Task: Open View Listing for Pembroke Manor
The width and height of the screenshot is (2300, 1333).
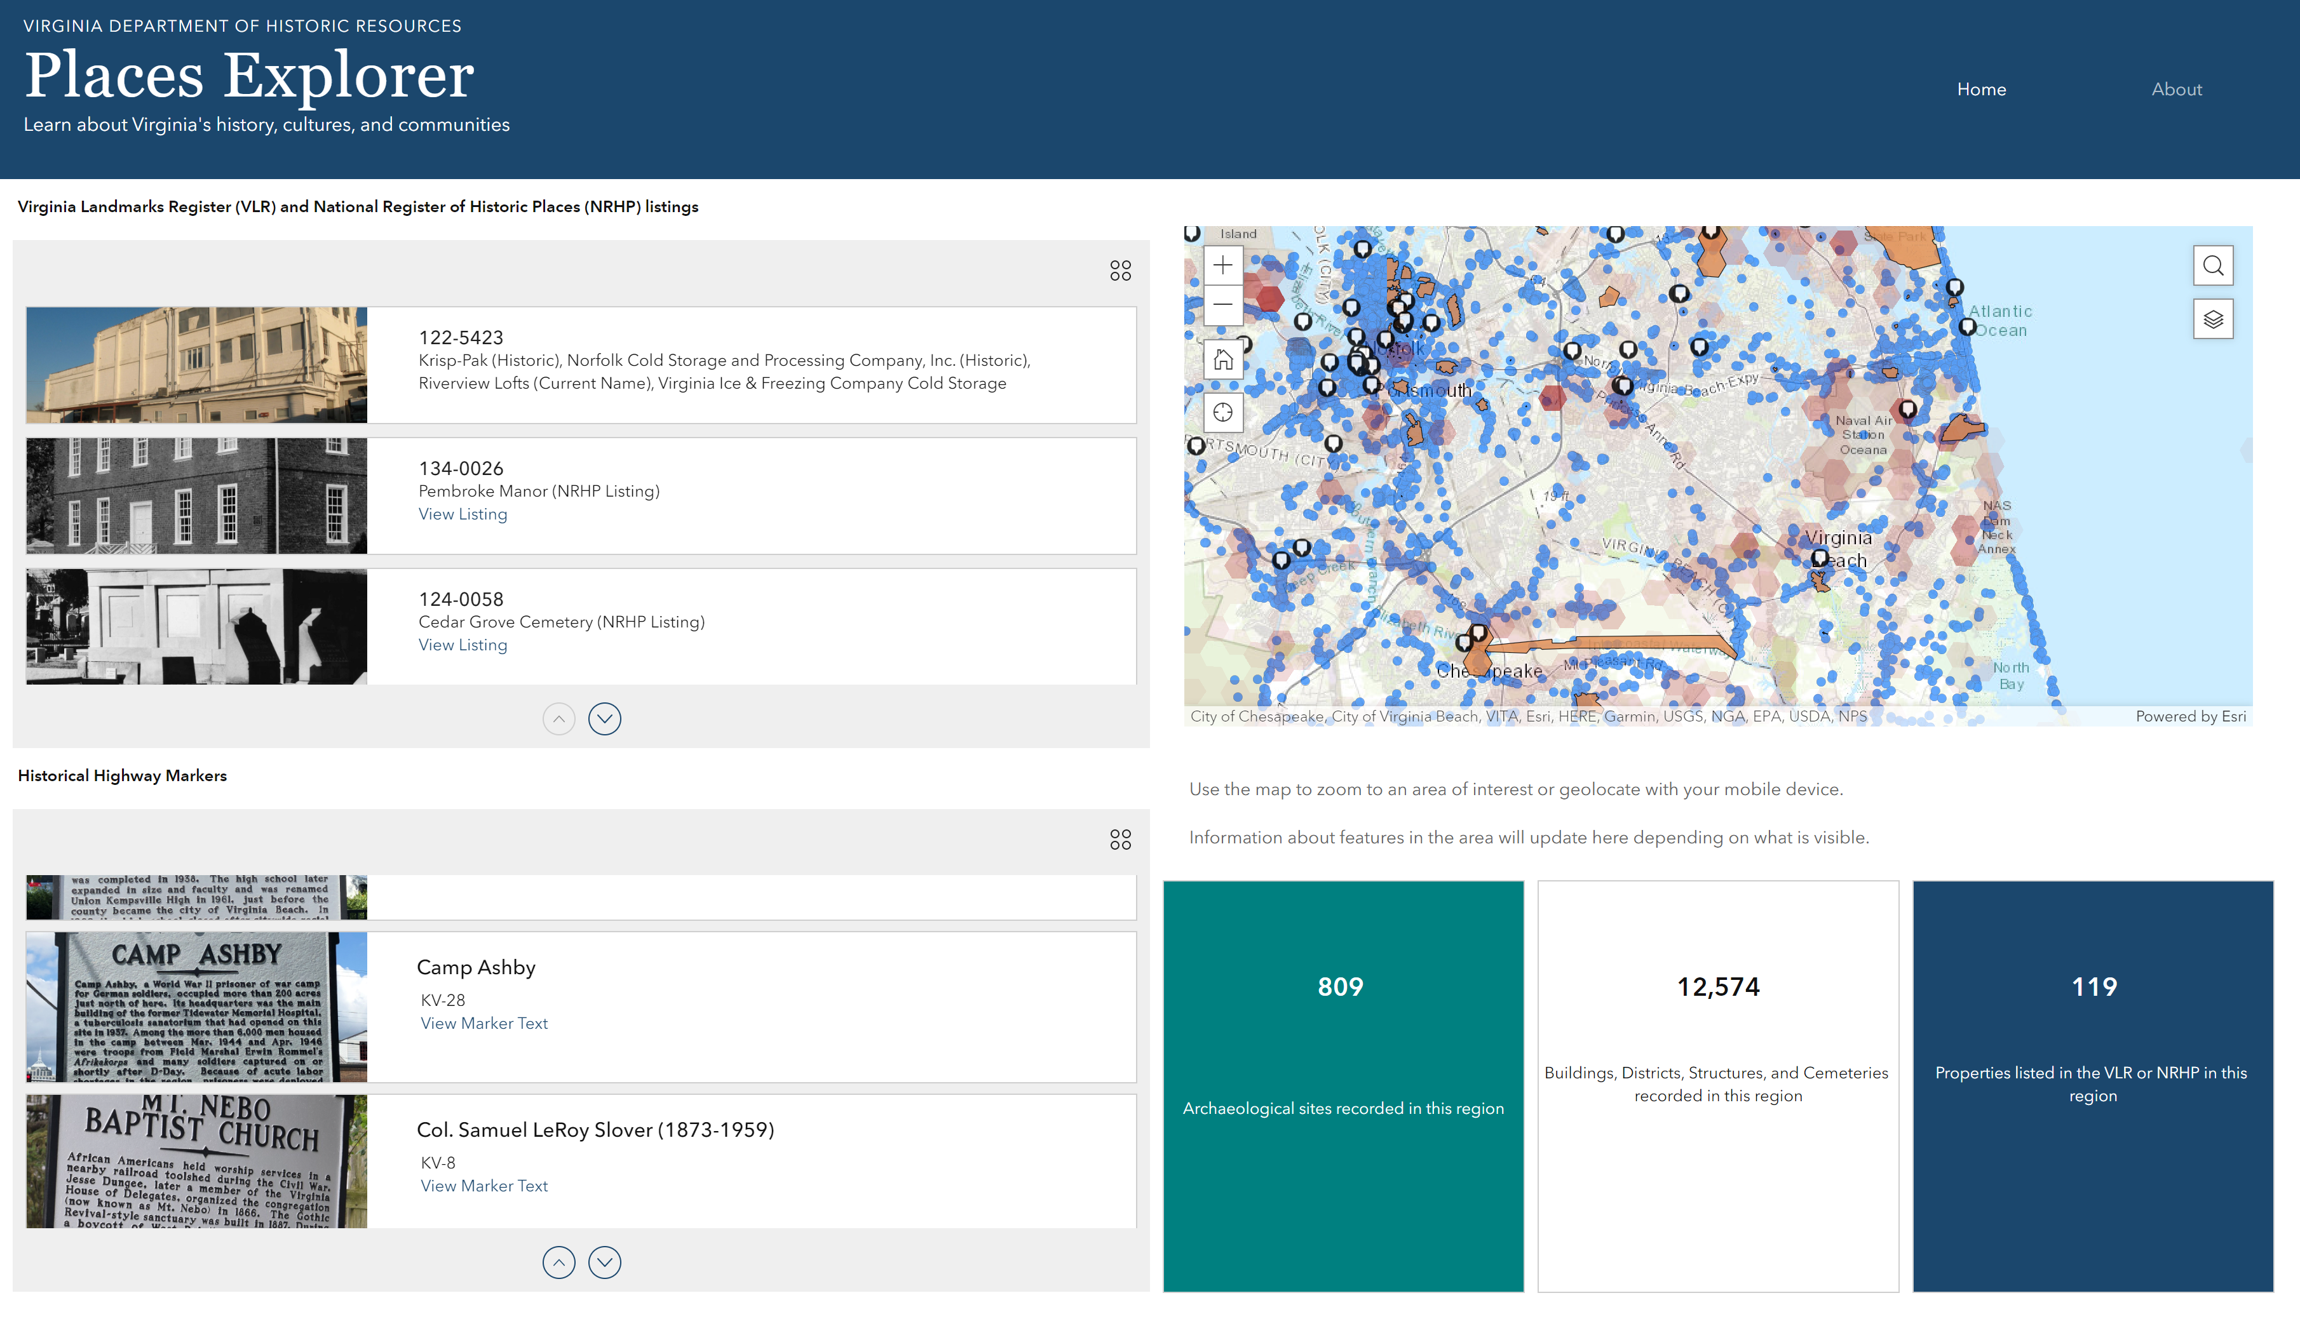Action: pyautogui.click(x=463, y=514)
